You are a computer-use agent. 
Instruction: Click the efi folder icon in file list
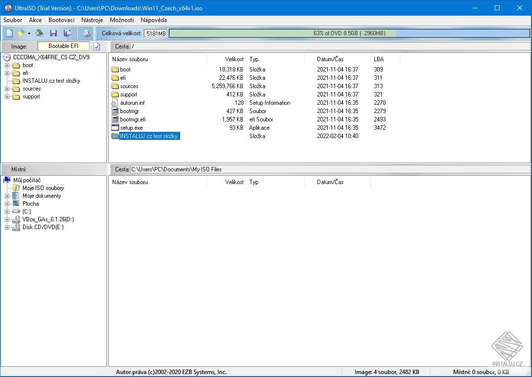point(115,78)
